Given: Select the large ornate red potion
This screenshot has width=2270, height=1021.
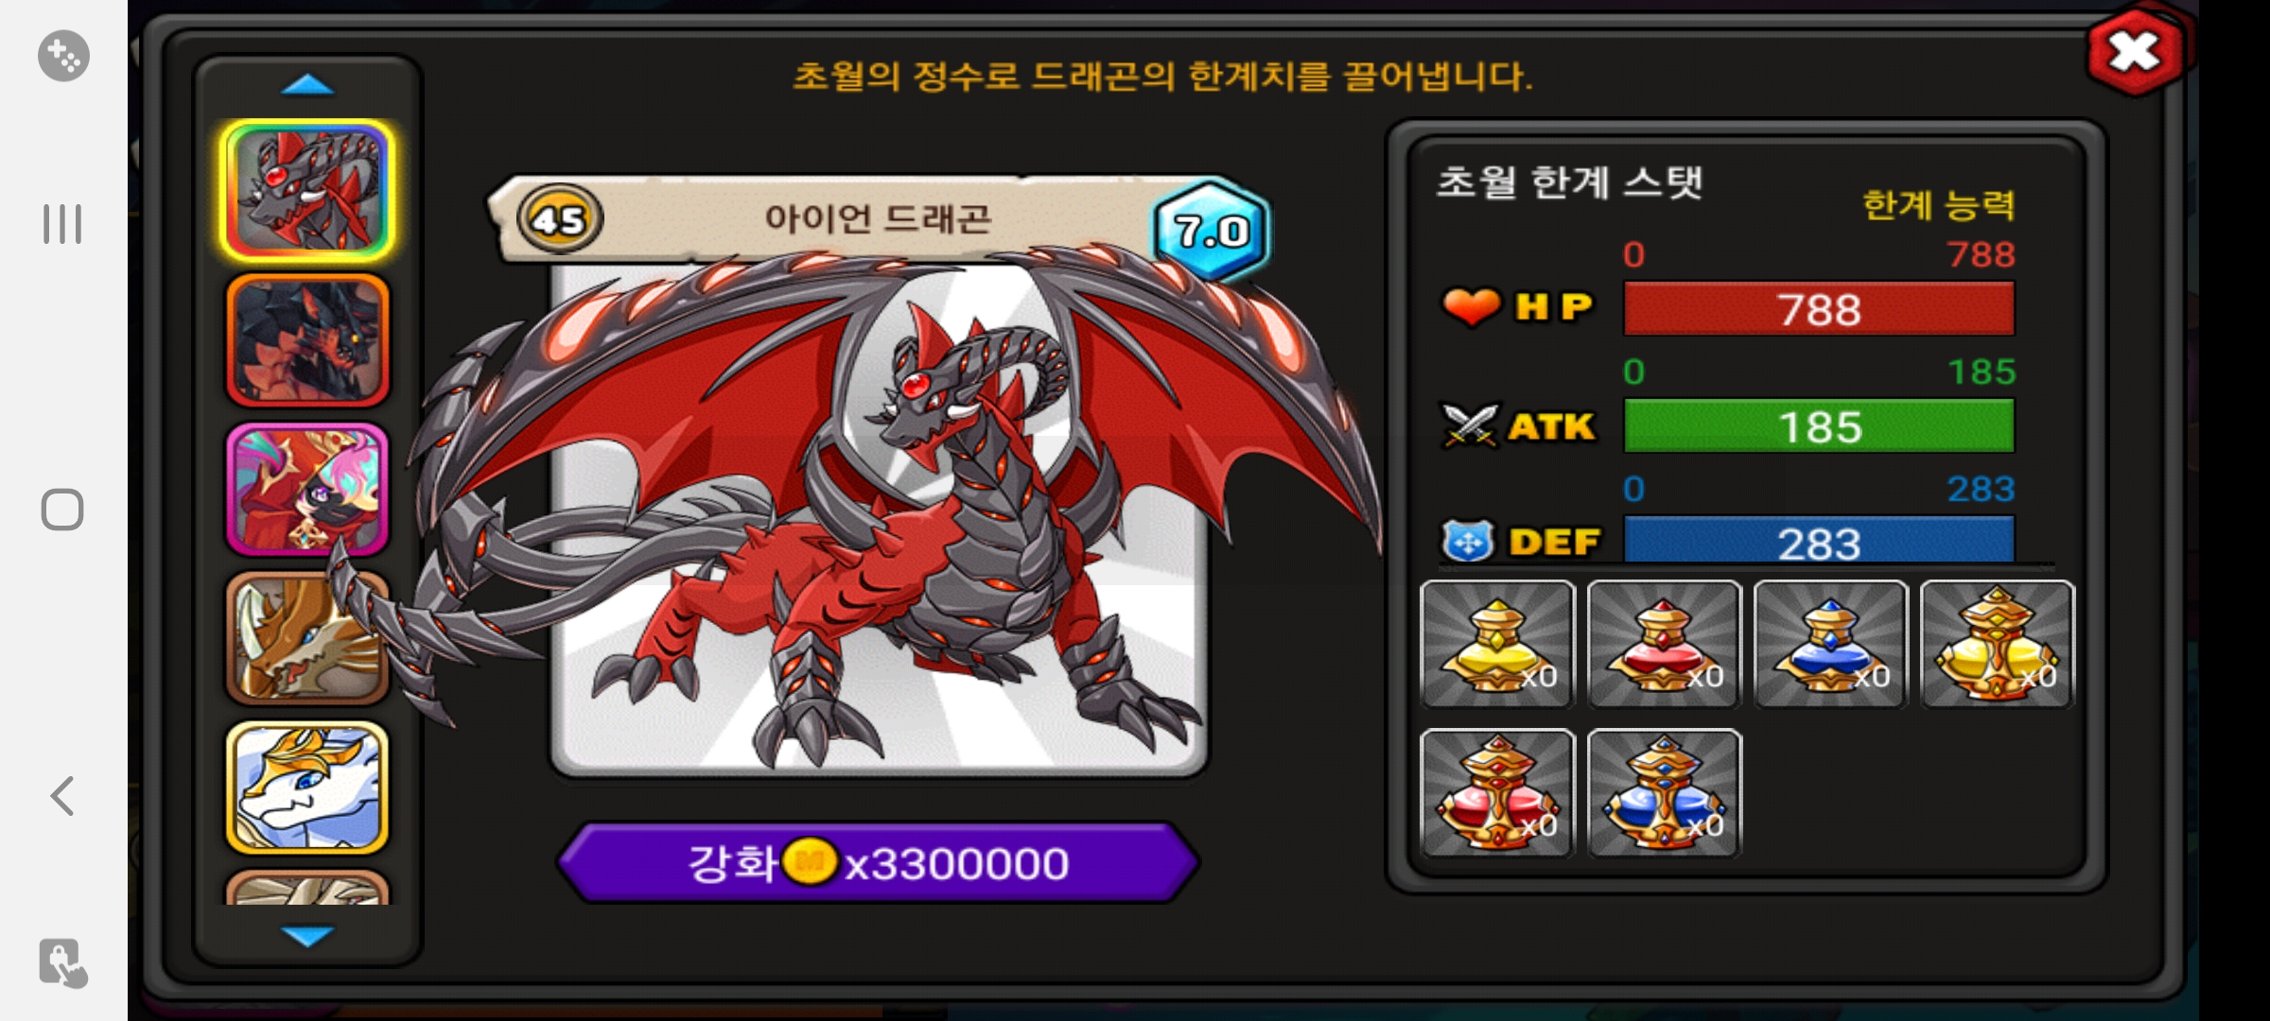Looking at the screenshot, I should coord(1498,793).
